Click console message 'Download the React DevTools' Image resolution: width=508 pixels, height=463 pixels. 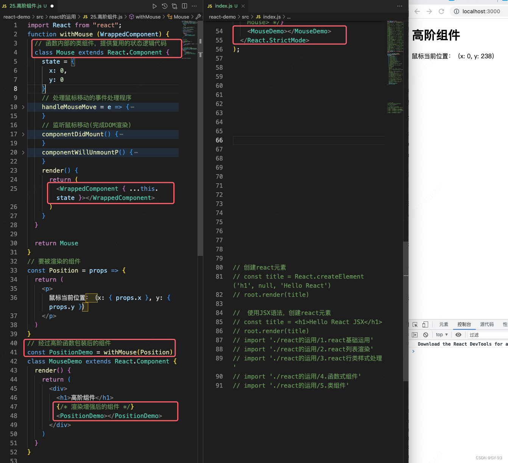click(463, 344)
